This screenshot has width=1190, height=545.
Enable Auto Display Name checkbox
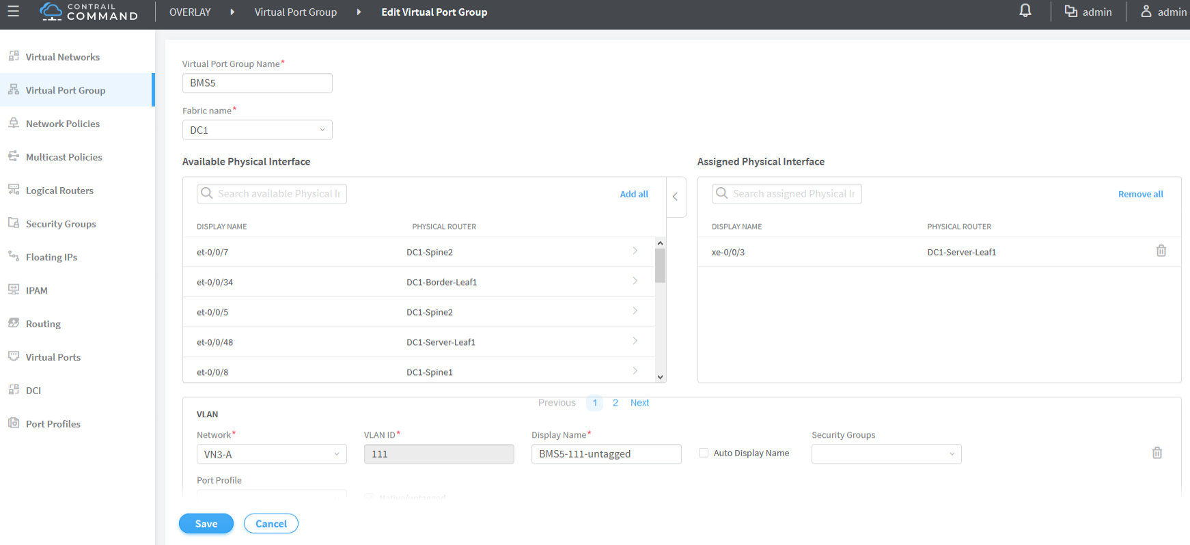[x=704, y=453]
